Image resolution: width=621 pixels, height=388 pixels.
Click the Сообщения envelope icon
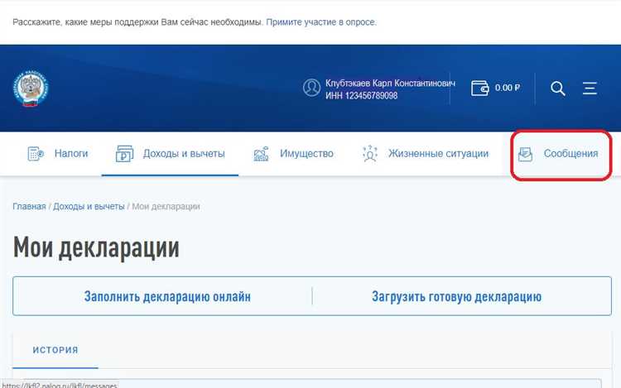[525, 154]
